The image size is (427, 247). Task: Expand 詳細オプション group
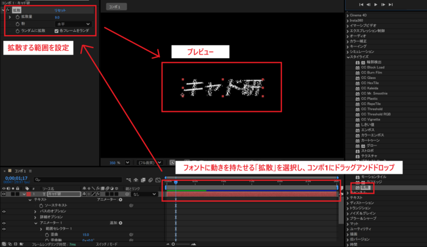point(35,217)
